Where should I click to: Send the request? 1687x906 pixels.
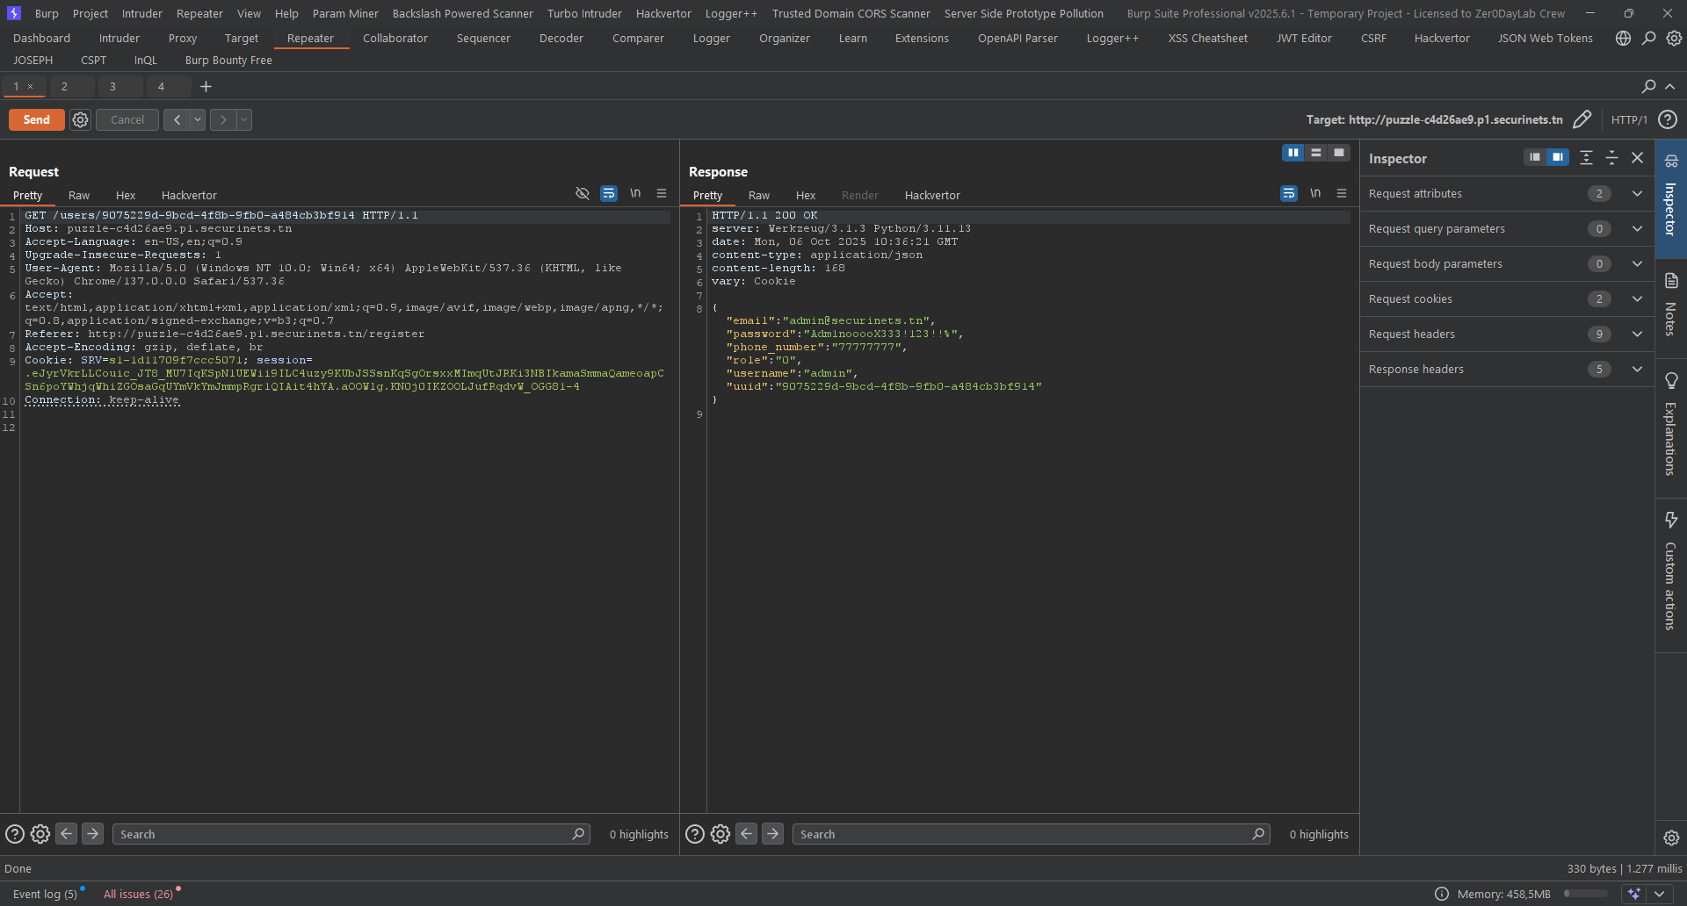click(36, 120)
